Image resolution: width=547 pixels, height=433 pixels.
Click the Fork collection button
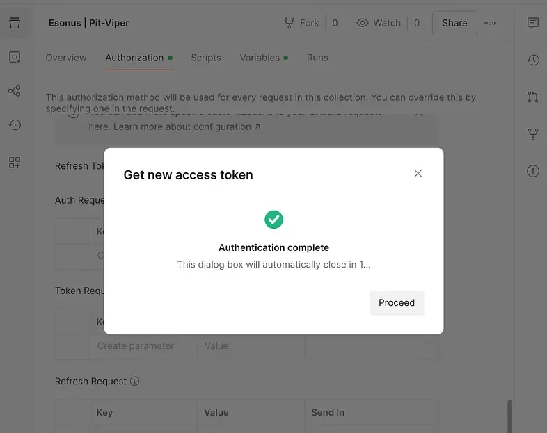(x=302, y=23)
